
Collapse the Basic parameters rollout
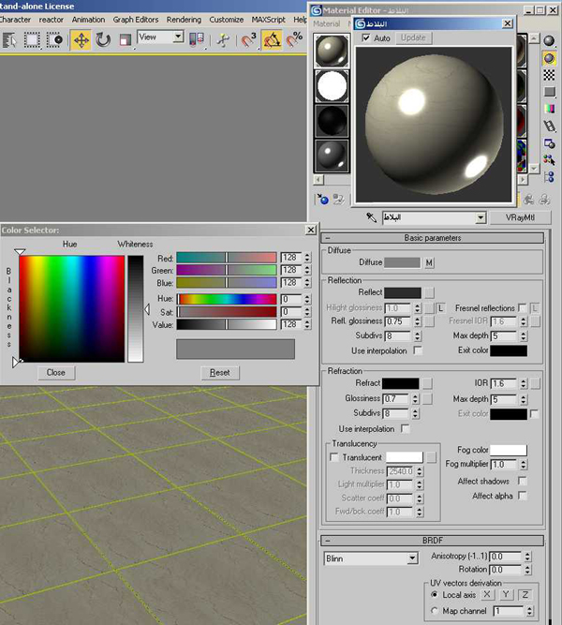[431, 238]
